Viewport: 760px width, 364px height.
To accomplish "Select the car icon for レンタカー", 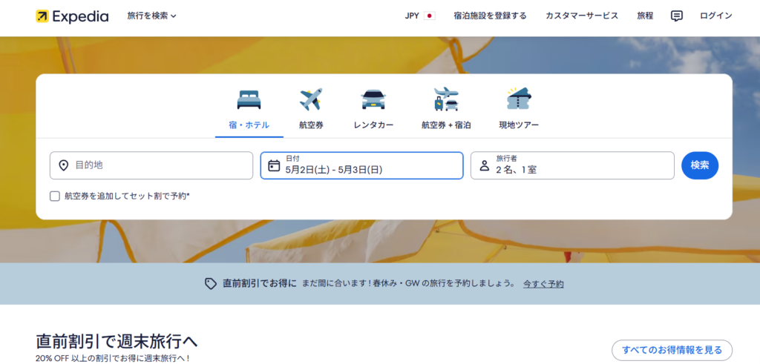I will [x=373, y=99].
